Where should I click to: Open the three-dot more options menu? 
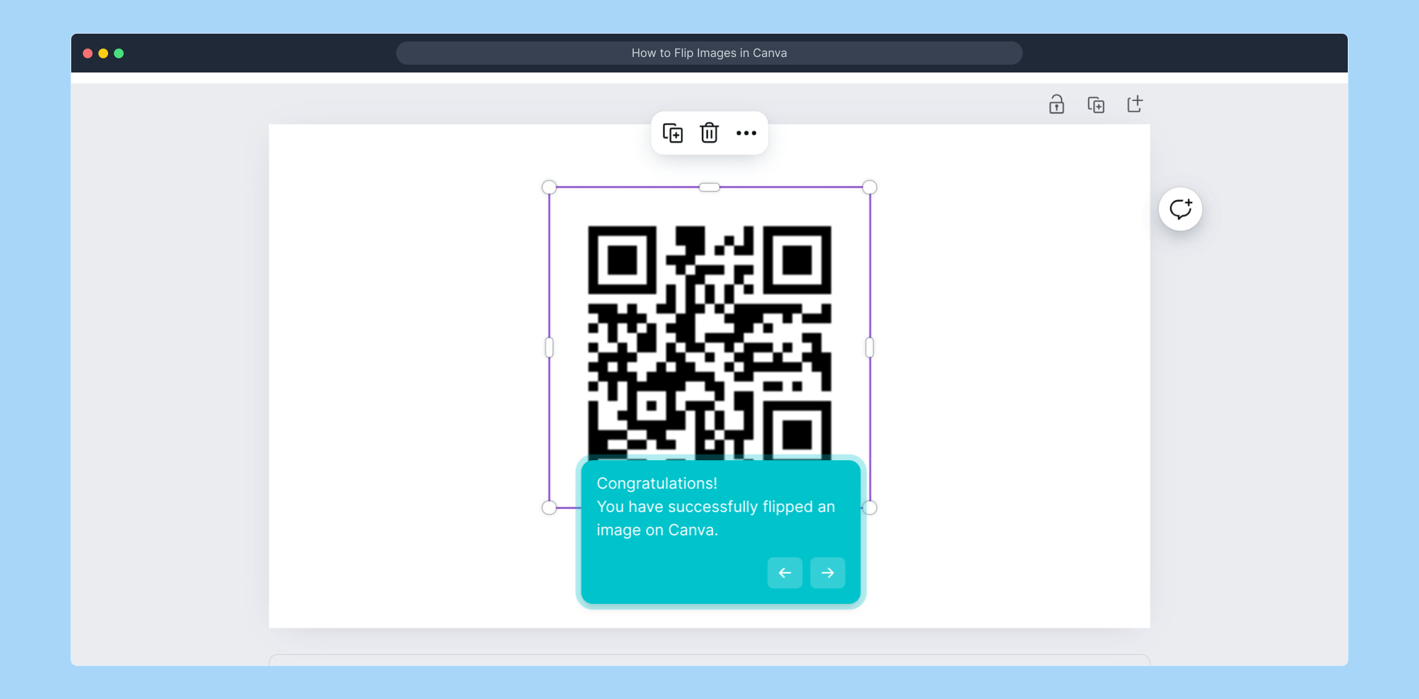pyautogui.click(x=746, y=133)
